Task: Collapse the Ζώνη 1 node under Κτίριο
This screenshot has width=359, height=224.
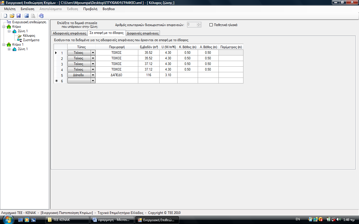Action: point(9,31)
